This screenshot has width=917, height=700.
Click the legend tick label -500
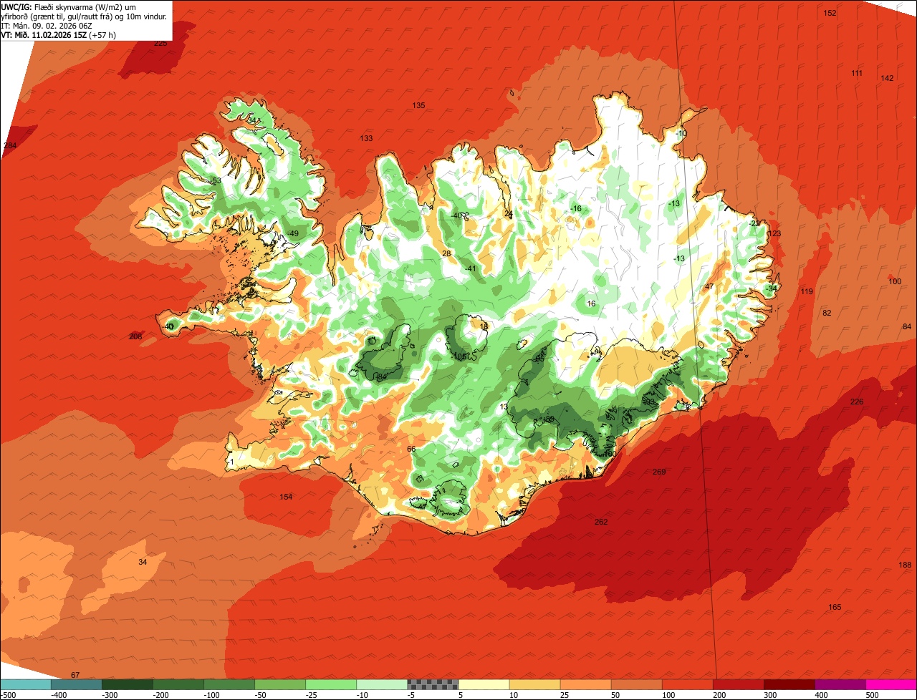[8, 695]
